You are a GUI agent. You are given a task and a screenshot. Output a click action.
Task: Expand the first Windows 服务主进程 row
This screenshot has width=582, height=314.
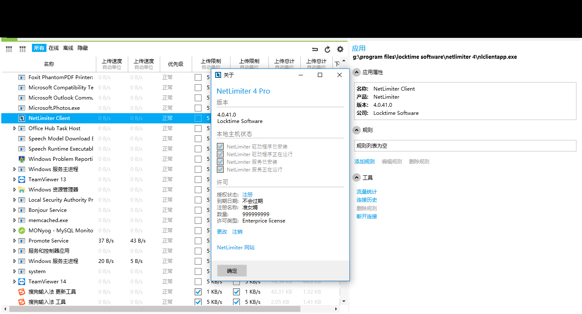tap(14, 169)
